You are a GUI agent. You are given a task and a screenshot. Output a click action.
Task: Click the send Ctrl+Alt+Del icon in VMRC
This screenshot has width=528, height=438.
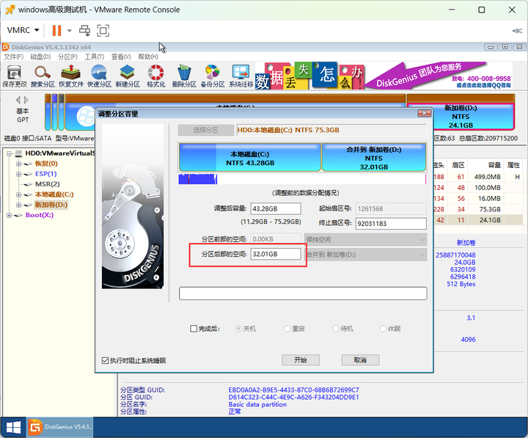pyautogui.click(x=84, y=30)
